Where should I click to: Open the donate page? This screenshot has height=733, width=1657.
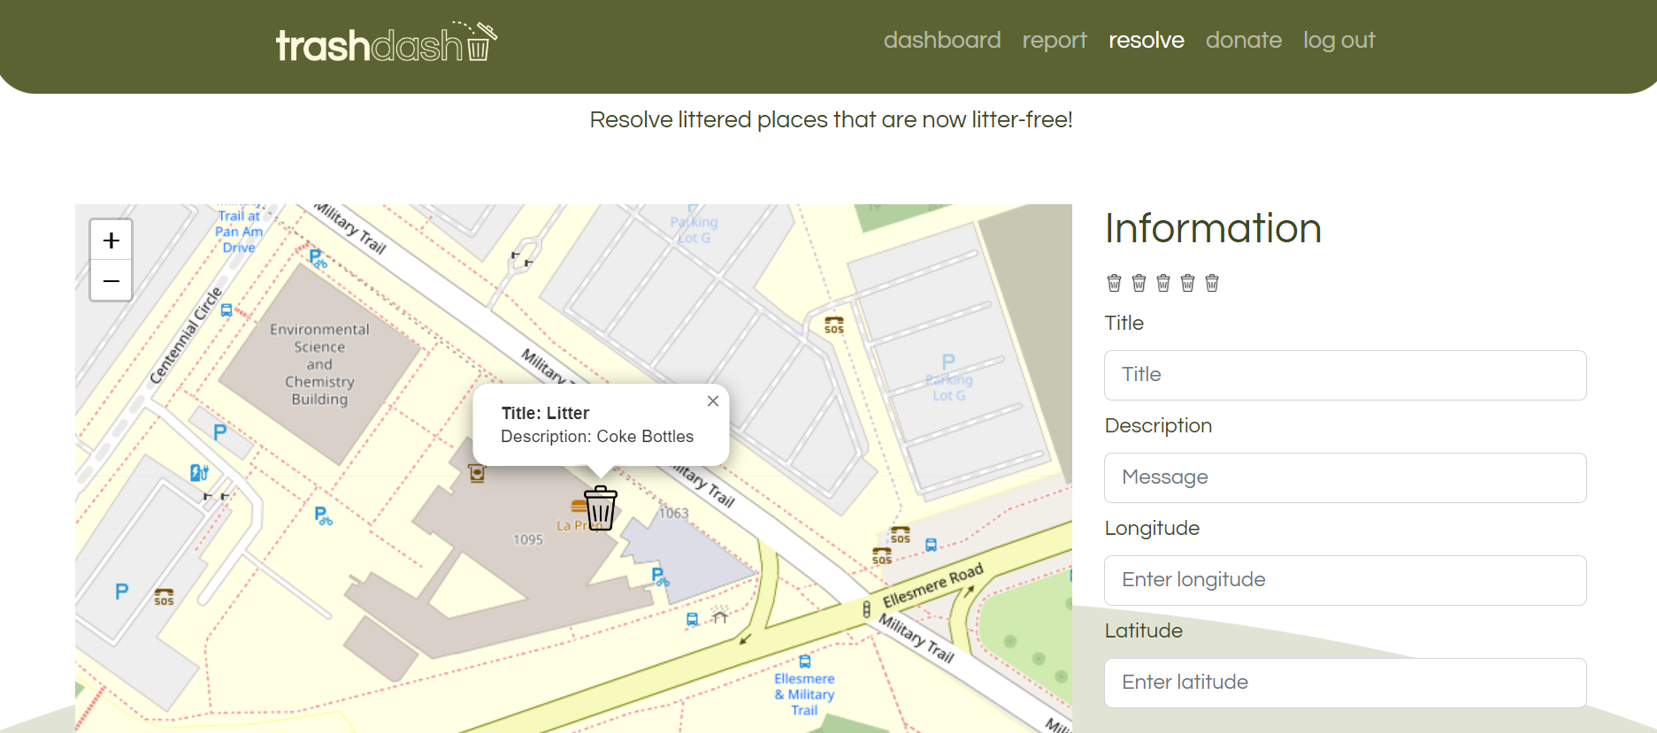[x=1244, y=40]
